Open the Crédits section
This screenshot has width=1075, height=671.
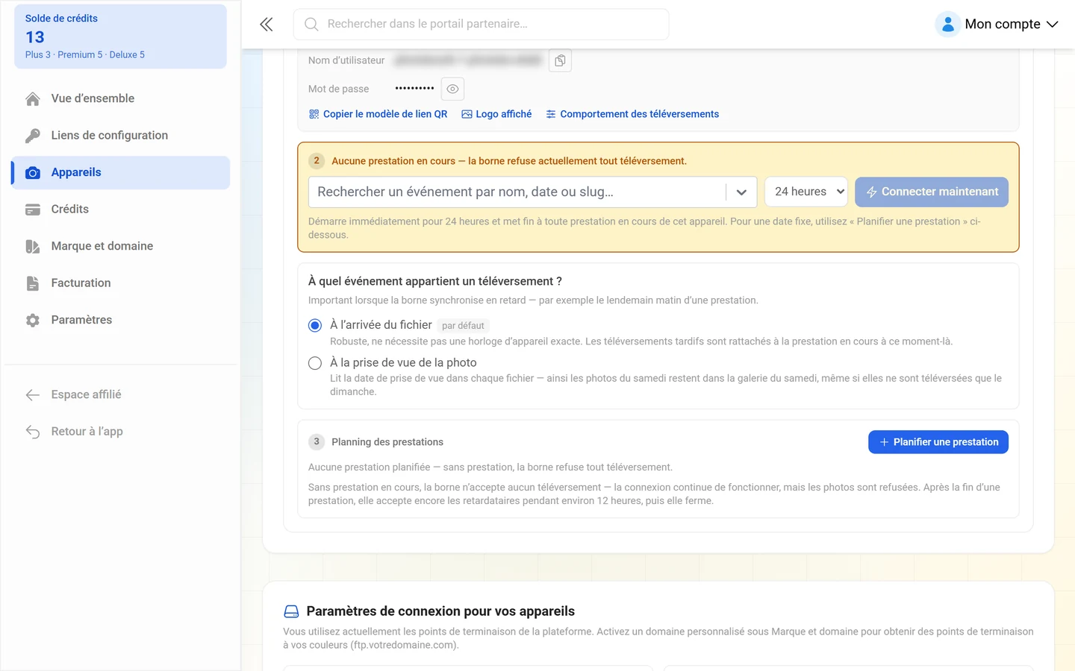click(121, 210)
